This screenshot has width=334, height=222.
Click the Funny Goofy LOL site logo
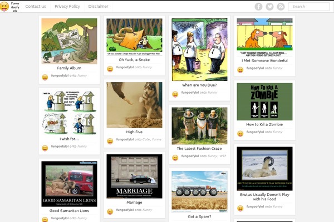pos(10,7)
